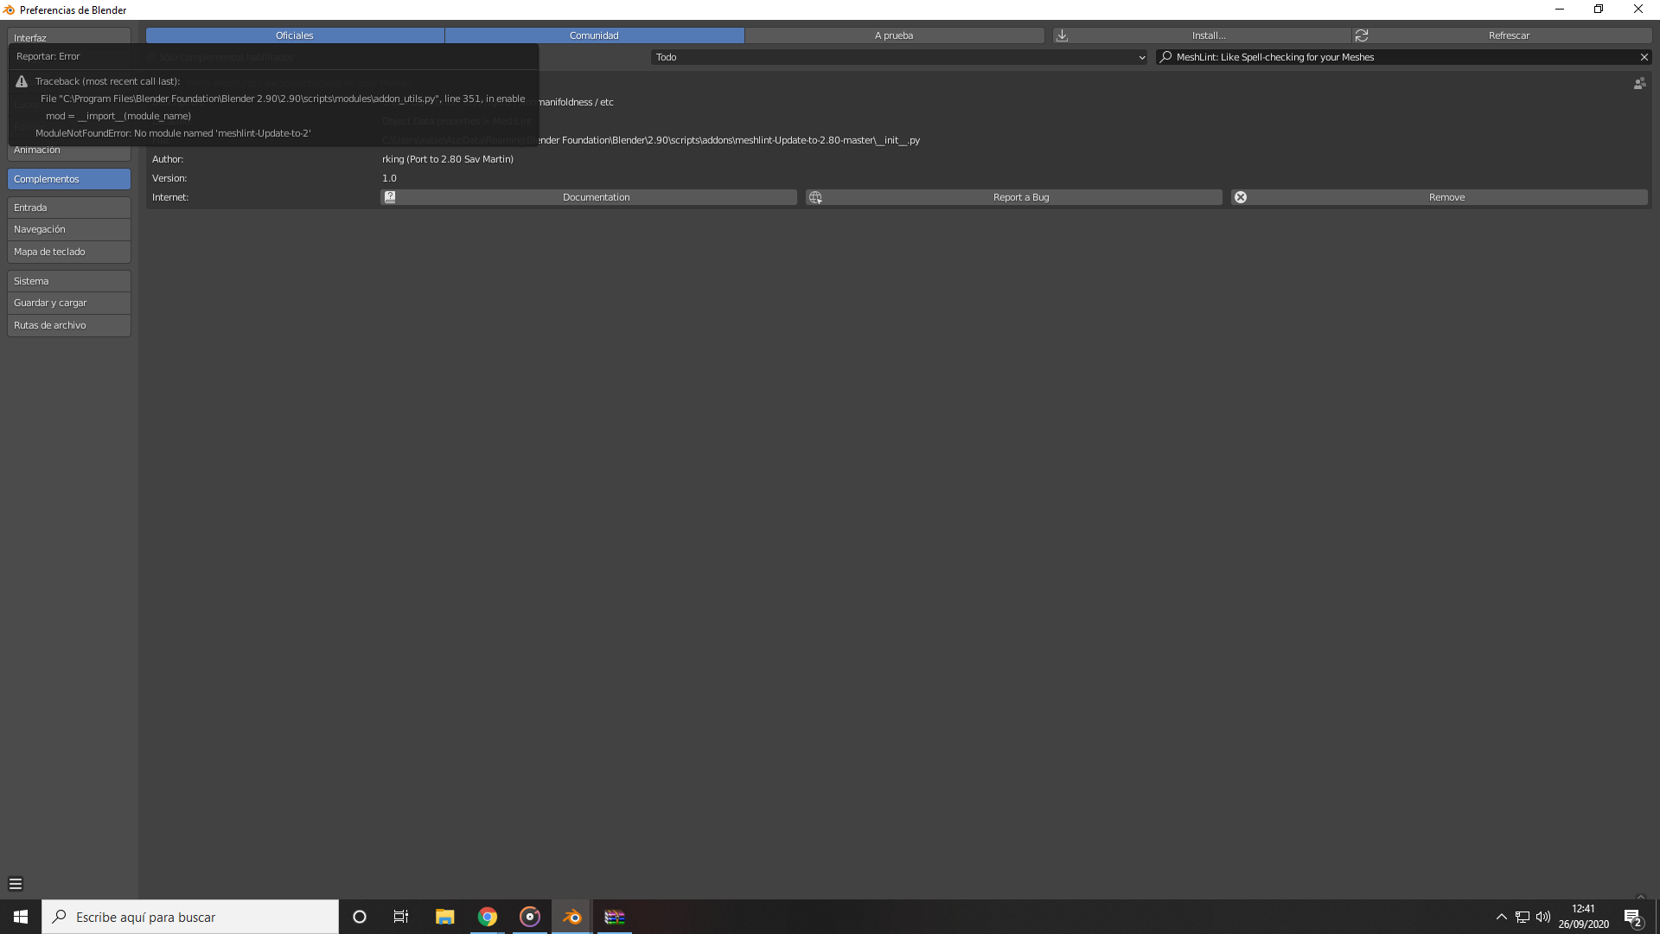Clear the add-on search with X icon

point(1644,57)
